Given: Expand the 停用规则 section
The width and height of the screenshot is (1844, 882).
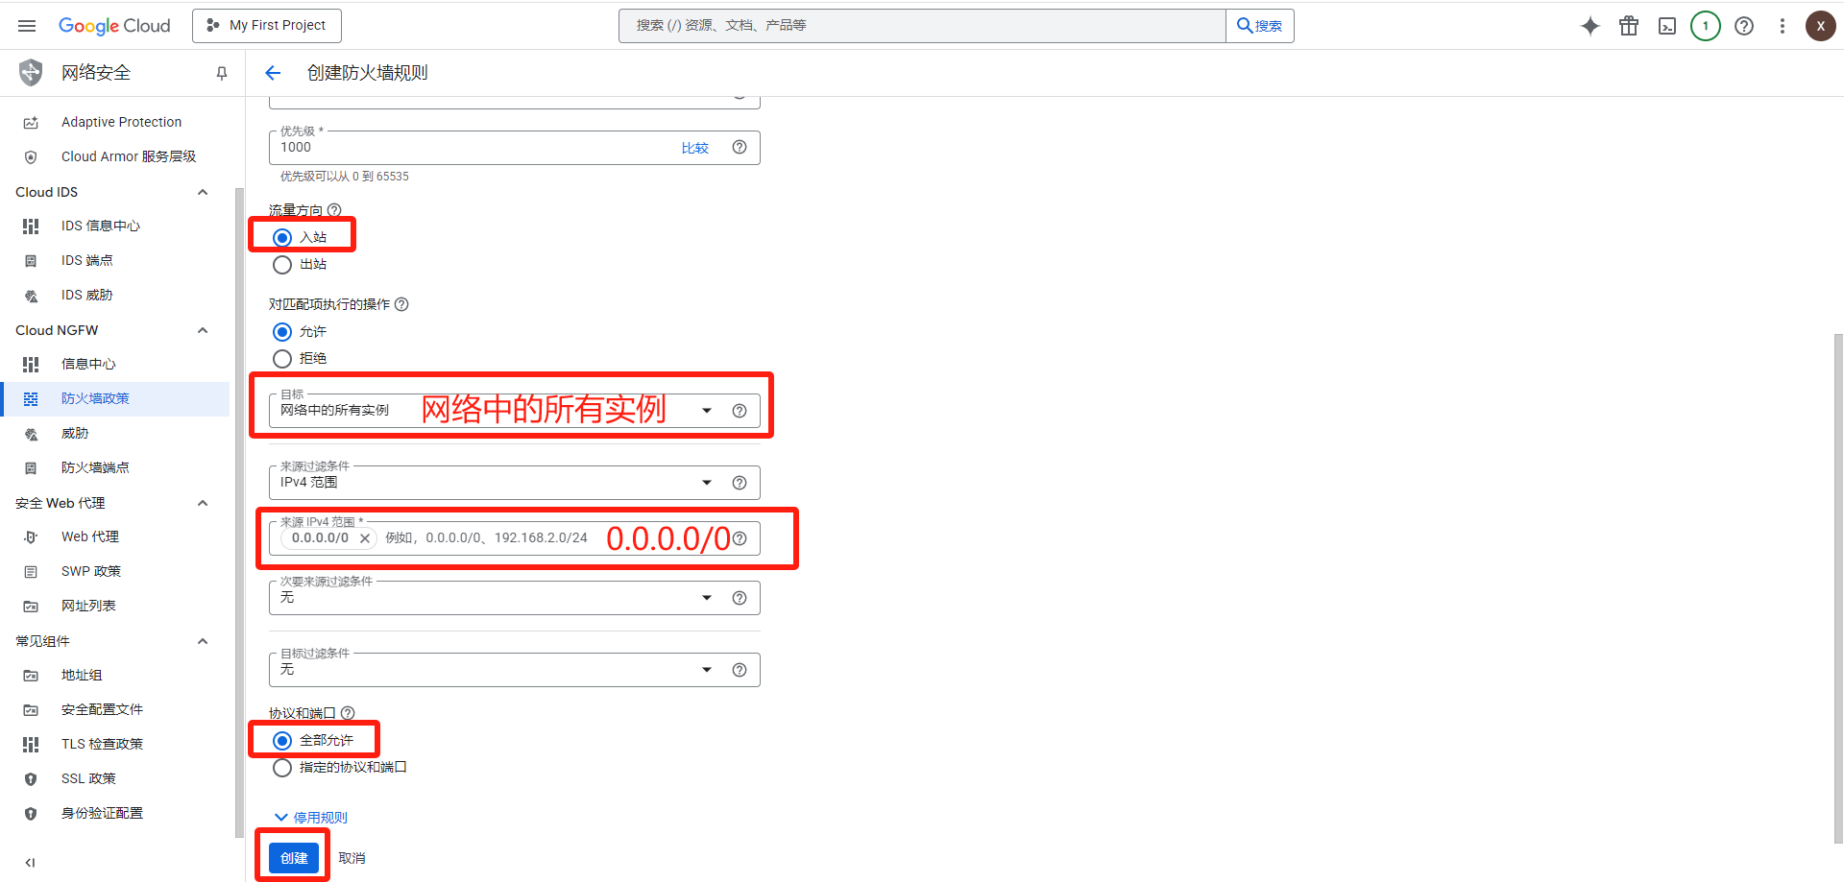Looking at the screenshot, I should click(x=311, y=818).
